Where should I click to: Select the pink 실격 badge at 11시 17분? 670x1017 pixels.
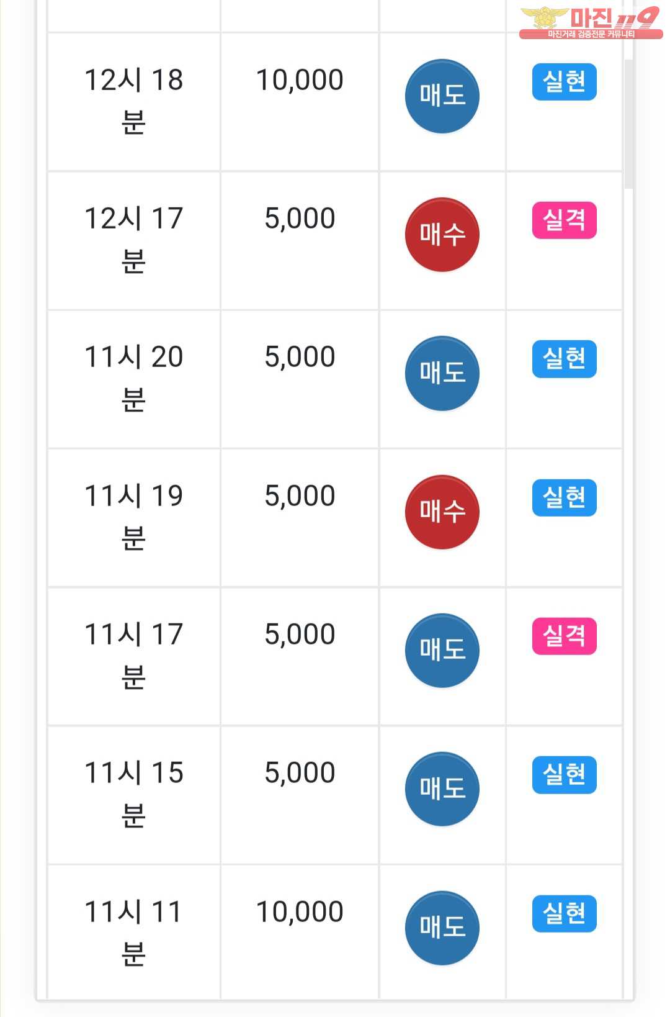click(564, 636)
